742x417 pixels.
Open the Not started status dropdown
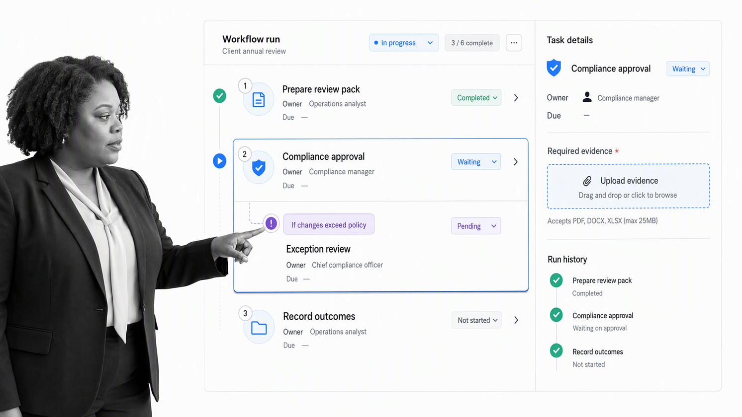[476, 320]
